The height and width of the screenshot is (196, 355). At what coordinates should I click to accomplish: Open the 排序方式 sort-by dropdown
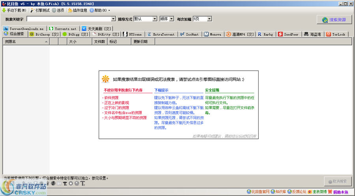[x=155, y=19]
